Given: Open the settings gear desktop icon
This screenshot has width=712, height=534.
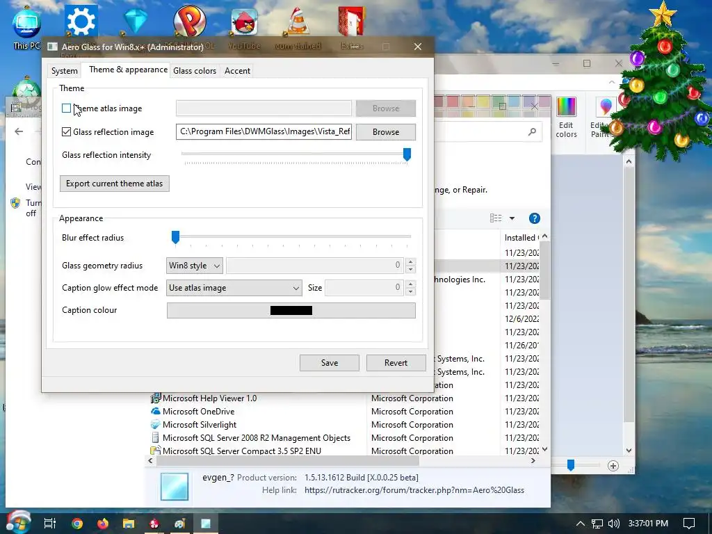Looking at the screenshot, I should [x=81, y=20].
